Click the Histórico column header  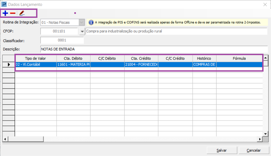click(204, 59)
